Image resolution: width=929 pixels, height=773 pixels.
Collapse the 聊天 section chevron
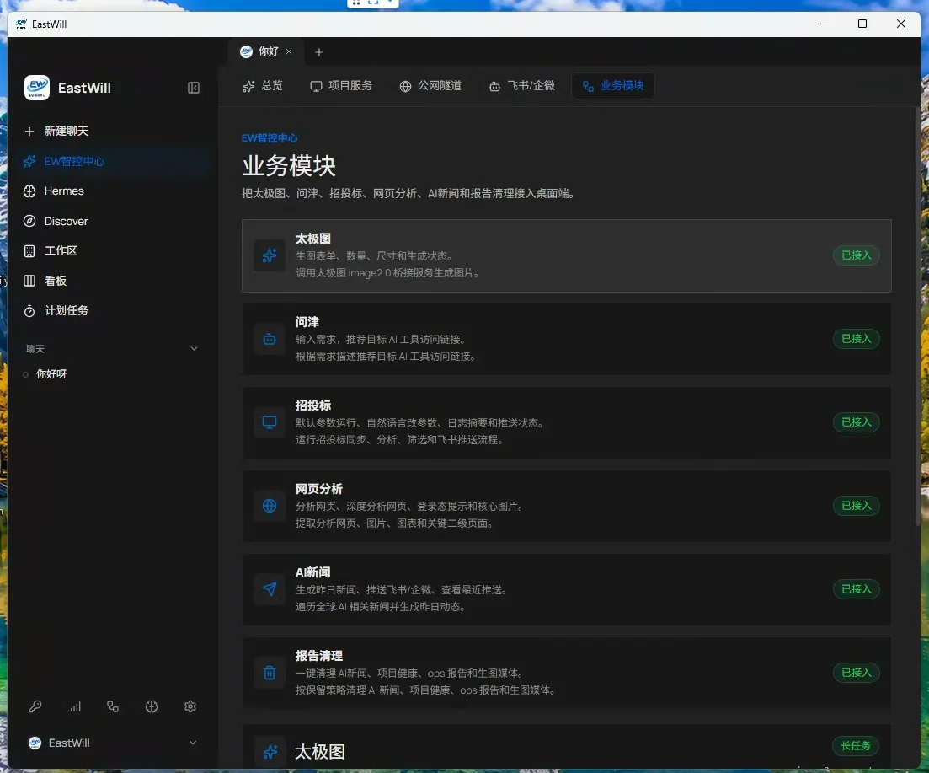194,348
